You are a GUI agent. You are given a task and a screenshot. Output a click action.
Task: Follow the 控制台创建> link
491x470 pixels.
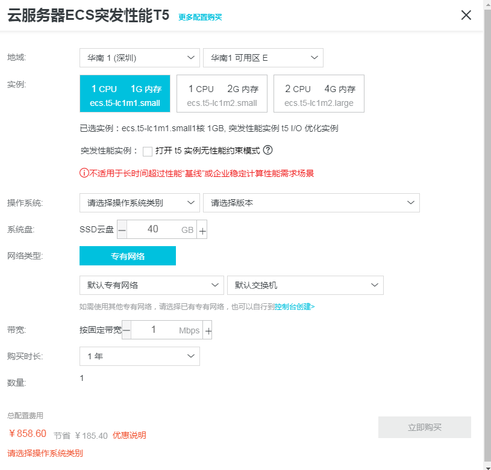(x=295, y=307)
